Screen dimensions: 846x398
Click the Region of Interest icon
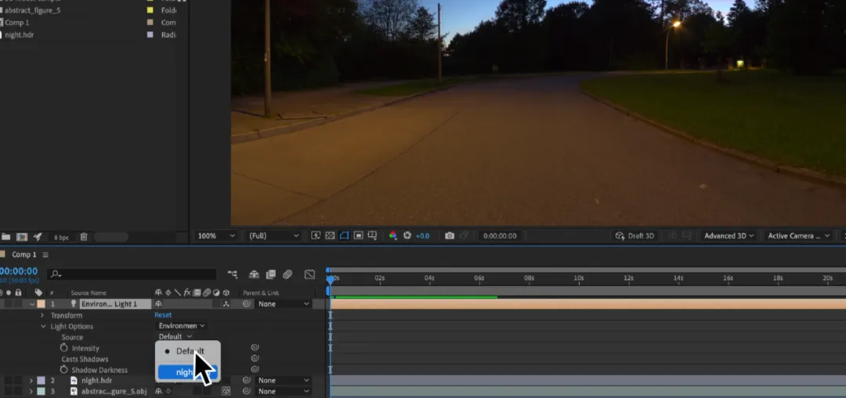358,235
